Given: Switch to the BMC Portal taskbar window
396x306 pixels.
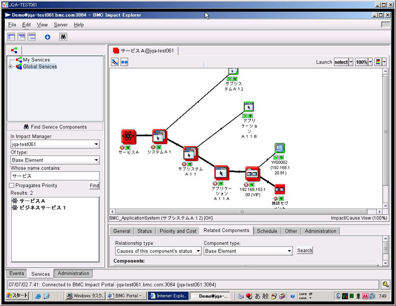Looking at the screenshot, I should tap(127, 296).
